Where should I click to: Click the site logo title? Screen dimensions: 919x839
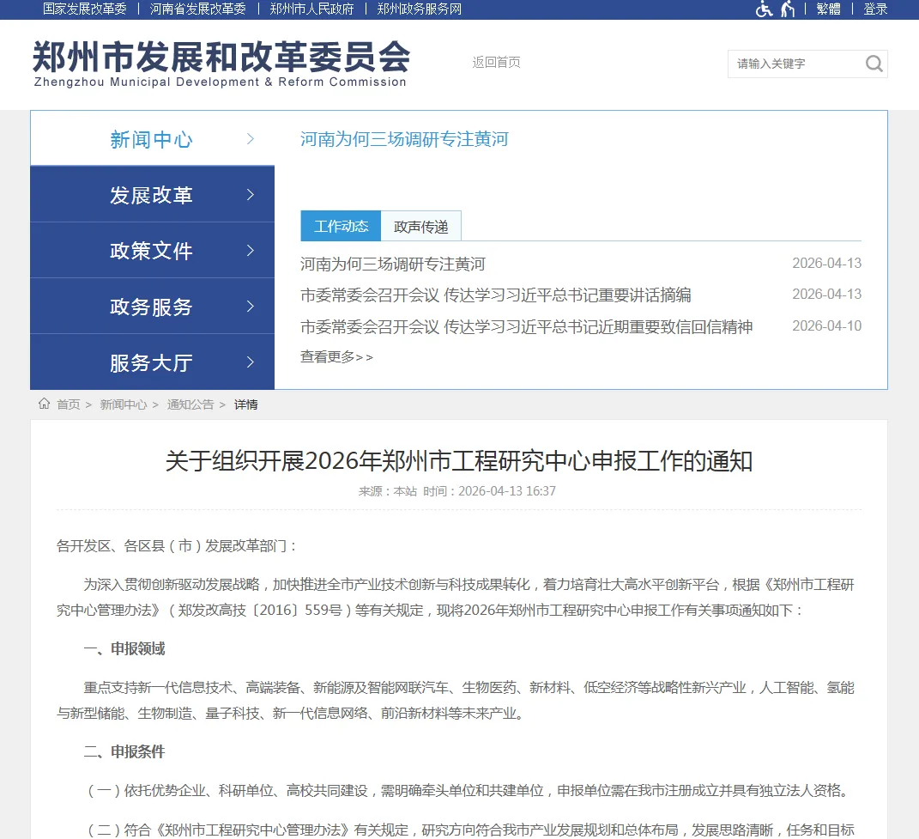coord(221,64)
